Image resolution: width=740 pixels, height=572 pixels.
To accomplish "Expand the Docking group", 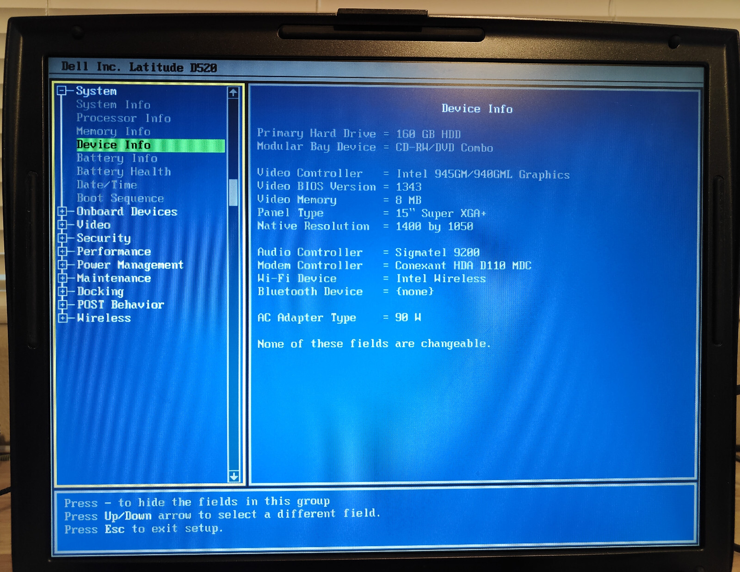I will point(62,292).
